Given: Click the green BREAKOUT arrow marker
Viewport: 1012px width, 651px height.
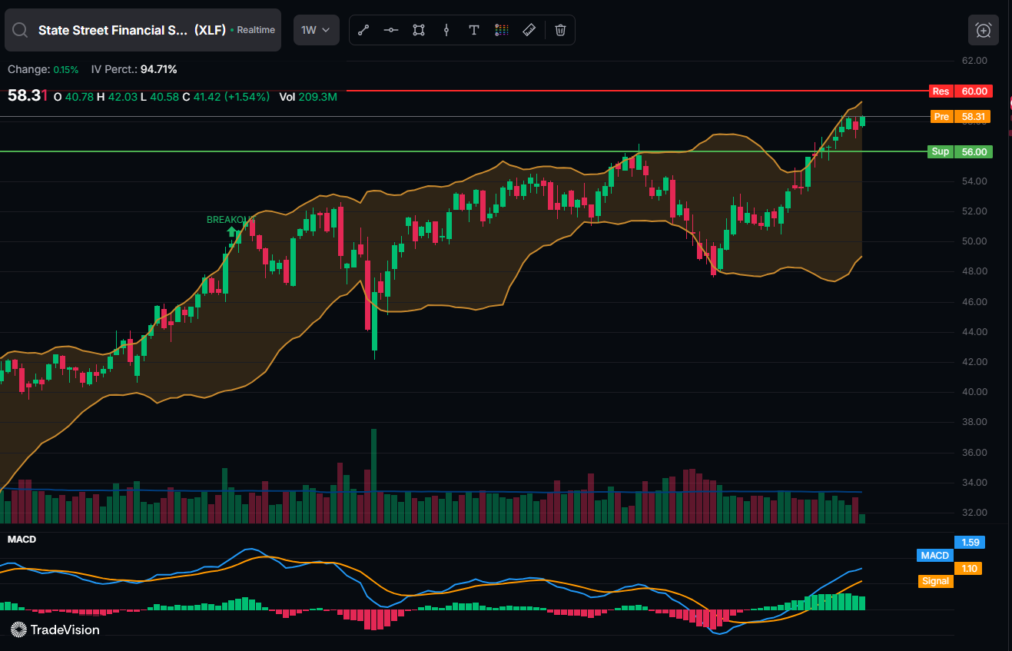Looking at the screenshot, I should click(231, 231).
